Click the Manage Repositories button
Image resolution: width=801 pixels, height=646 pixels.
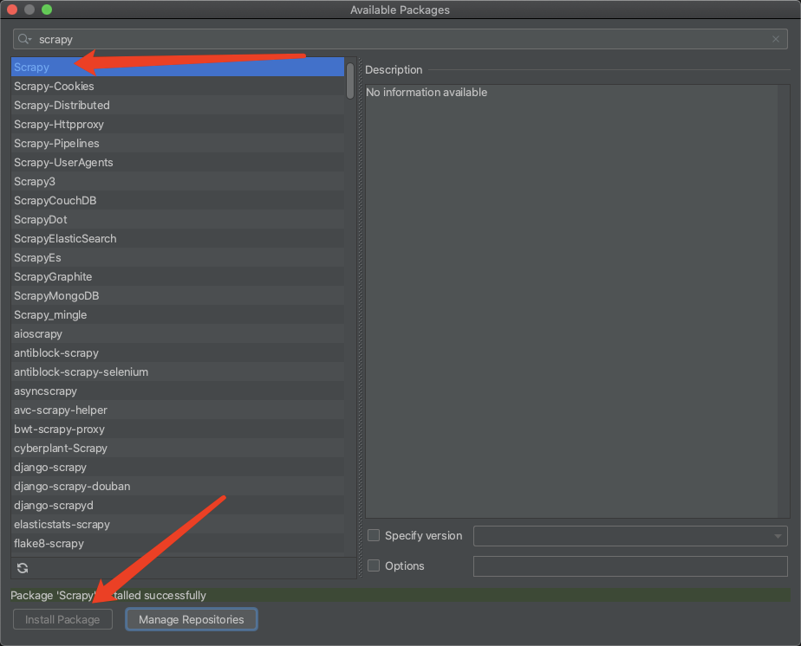point(192,619)
